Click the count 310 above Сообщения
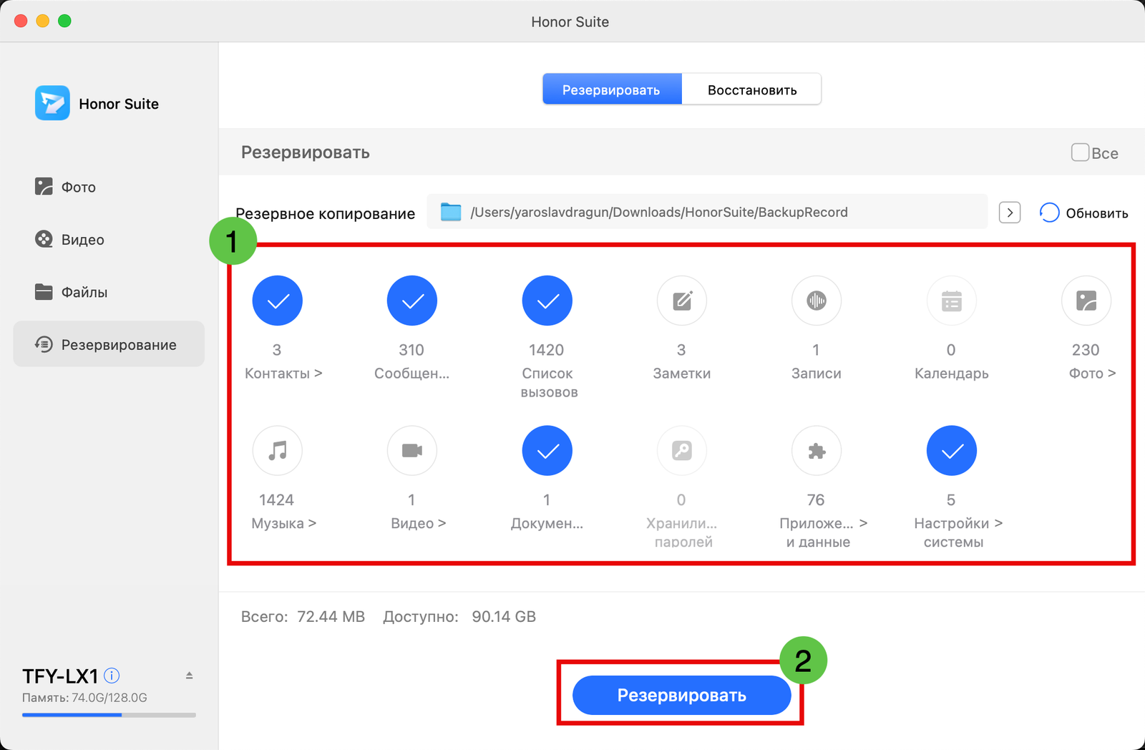Screen dimensions: 1145x750 pyautogui.click(x=411, y=350)
